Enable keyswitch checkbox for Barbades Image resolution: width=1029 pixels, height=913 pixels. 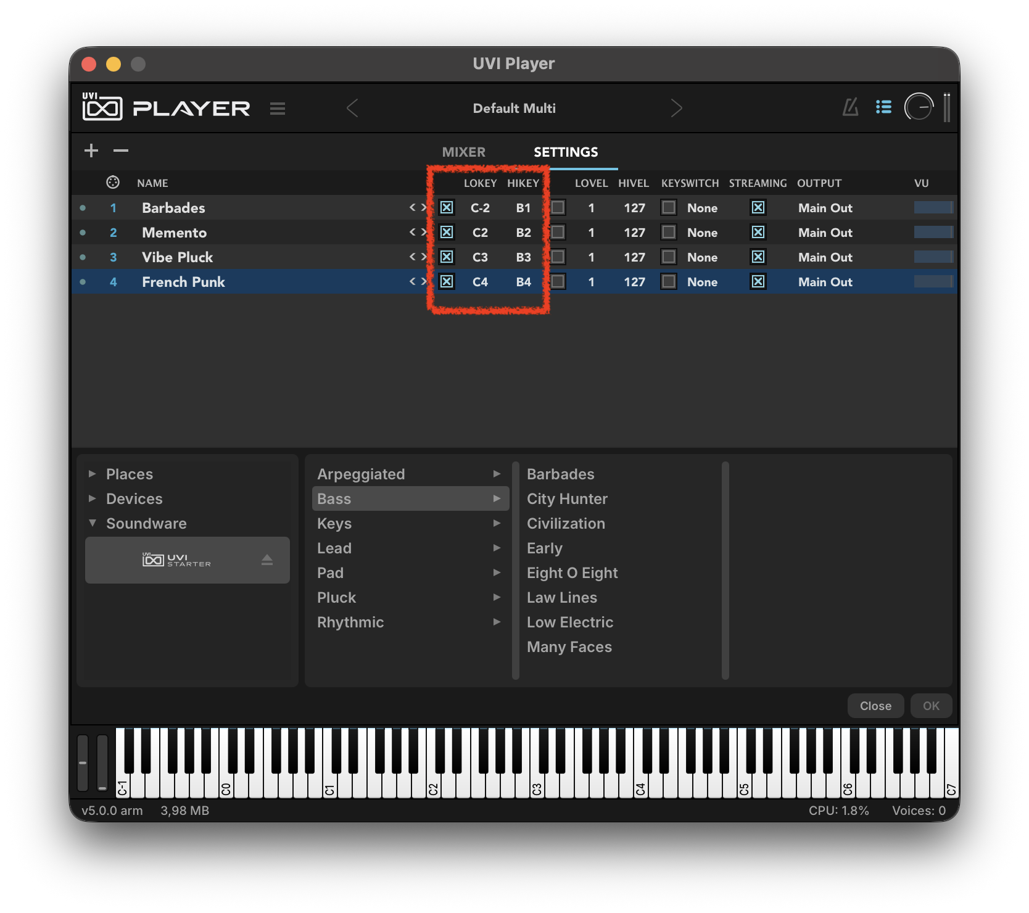tap(669, 207)
